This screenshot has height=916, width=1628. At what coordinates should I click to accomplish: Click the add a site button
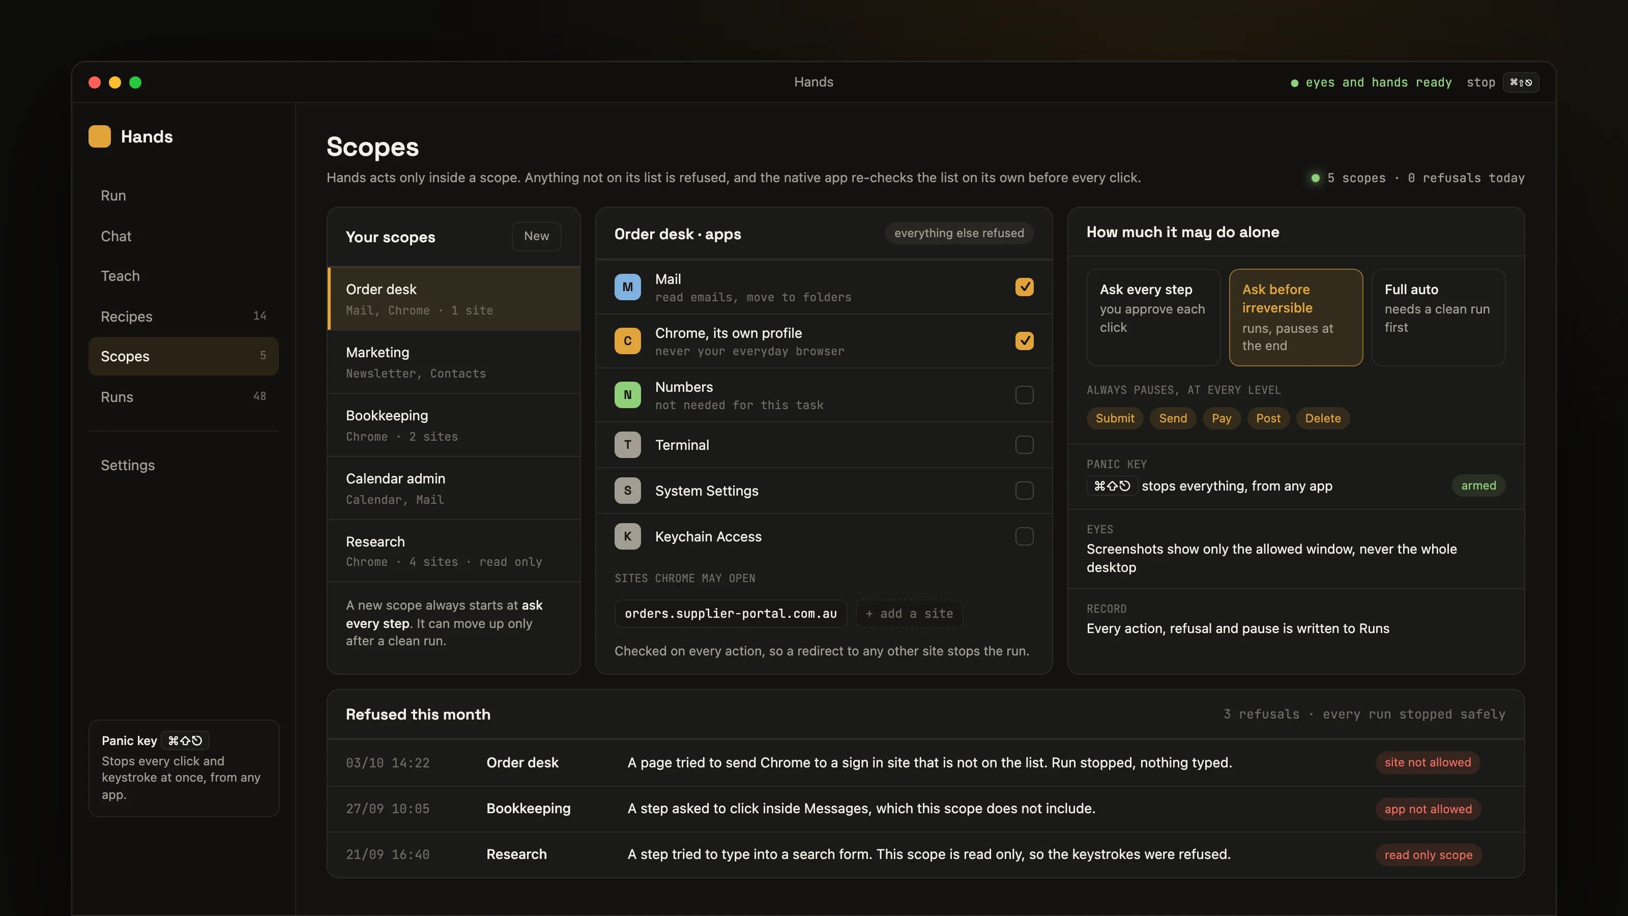point(909,613)
